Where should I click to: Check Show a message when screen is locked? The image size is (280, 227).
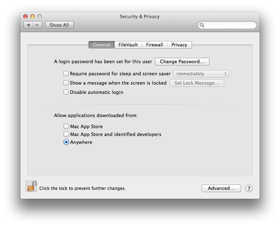tap(66, 83)
